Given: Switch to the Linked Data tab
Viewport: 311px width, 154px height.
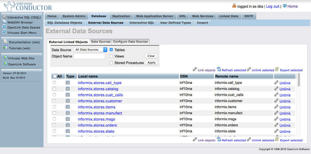Looking at the screenshot, I should tap(229, 16).
